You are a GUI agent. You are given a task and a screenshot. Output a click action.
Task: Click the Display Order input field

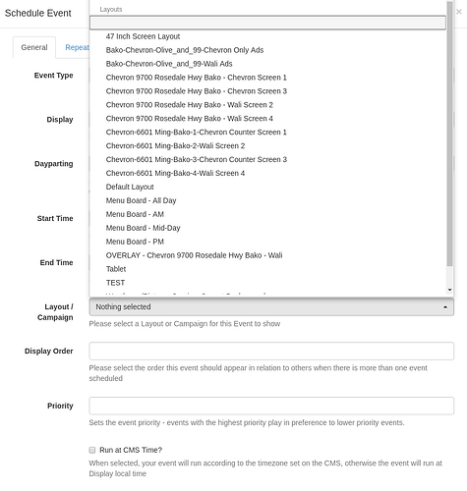[x=271, y=352]
